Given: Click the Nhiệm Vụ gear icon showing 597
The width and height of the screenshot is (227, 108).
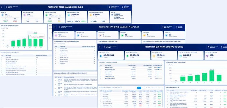Looking at the screenshot, I should pyautogui.click(x=2, y=15).
